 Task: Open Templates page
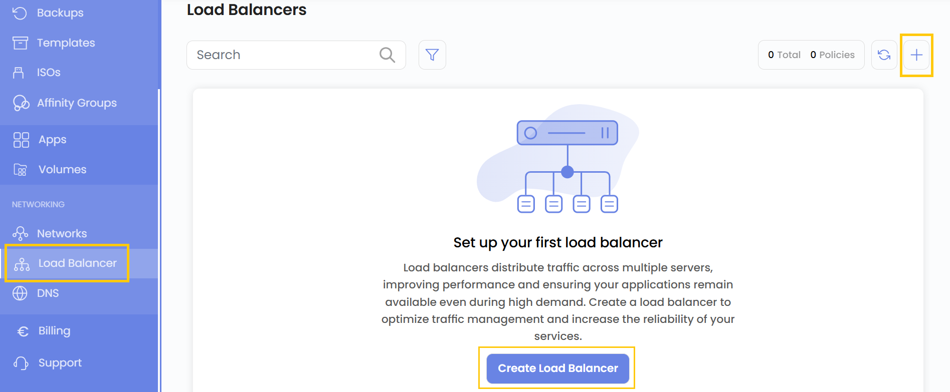click(x=66, y=43)
